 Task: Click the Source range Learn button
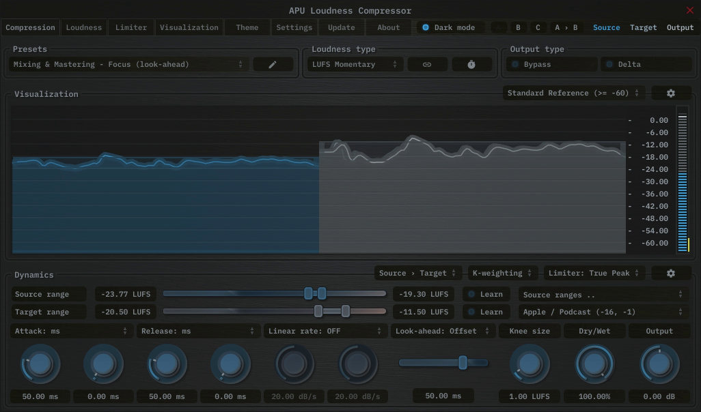[485, 294]
